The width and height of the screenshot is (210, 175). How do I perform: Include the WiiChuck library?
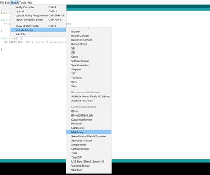89,170
